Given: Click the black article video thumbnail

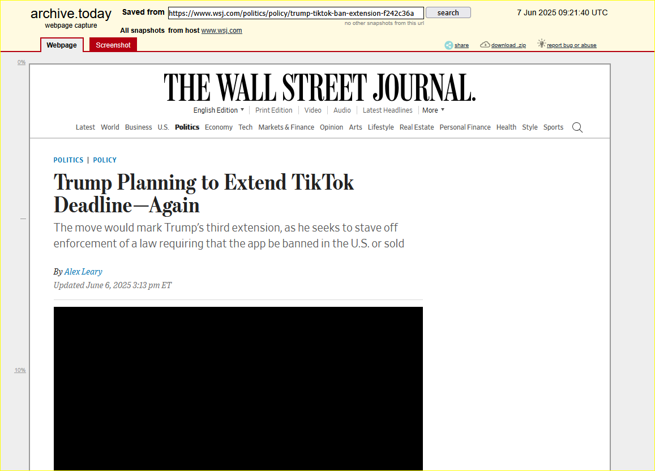Looking at the screenshot, I should (238, 388).
